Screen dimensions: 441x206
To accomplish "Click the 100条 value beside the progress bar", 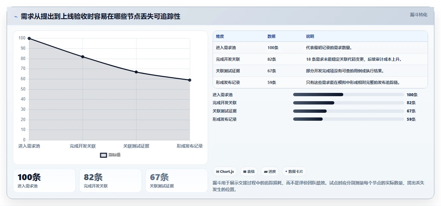I will (x=412, y=95).
